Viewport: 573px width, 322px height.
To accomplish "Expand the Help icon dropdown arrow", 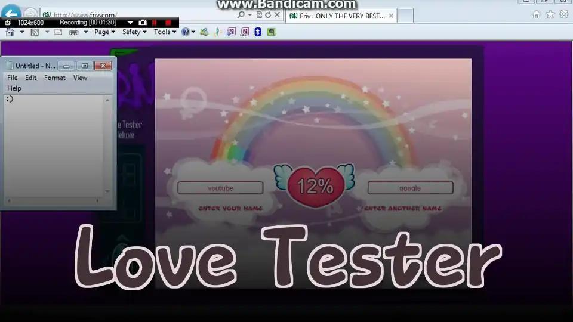I will pyautogui.click(x=193, y=32).
